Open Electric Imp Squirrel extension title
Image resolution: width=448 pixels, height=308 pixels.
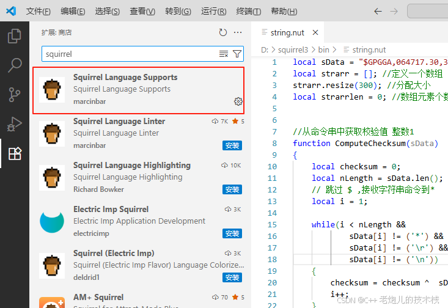111,209
